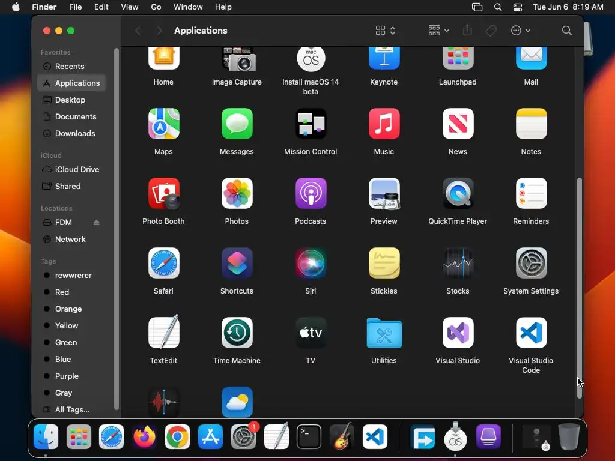Click the Edit Tags toolbar button
Screen dimensions: 615x461
(491, 31)
